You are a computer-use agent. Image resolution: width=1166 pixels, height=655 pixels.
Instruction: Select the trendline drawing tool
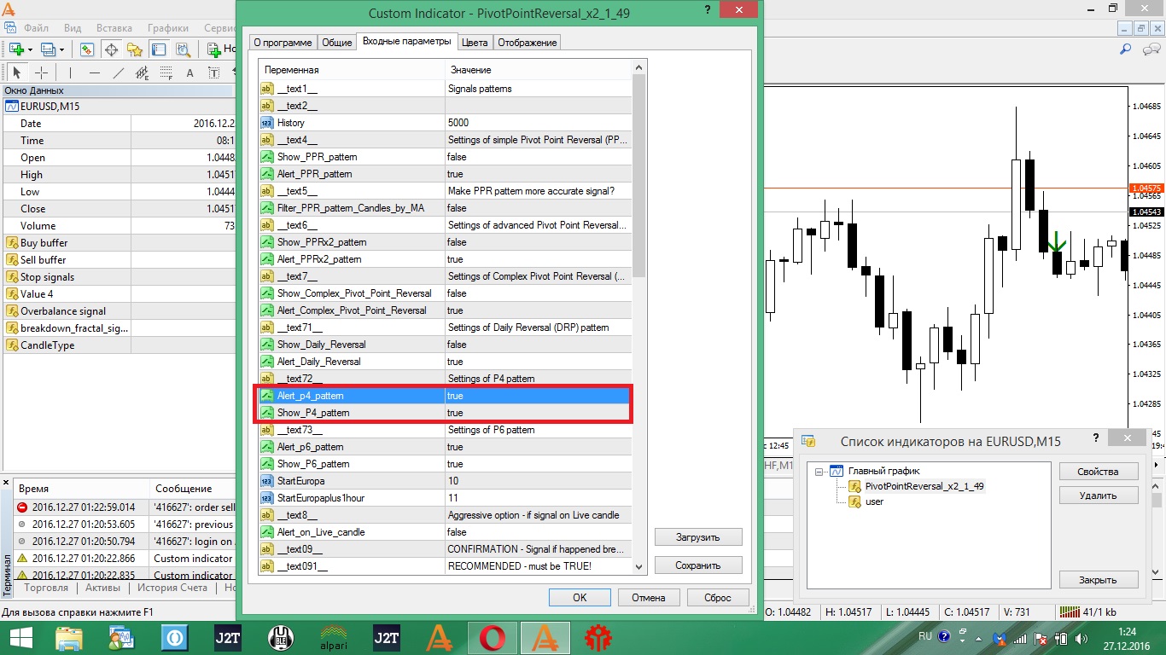coord(119,72)
